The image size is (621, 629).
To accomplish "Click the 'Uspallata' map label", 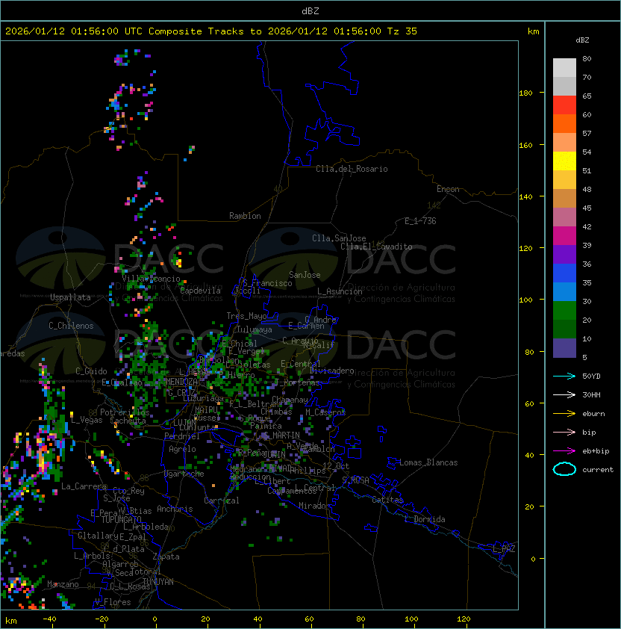I will pyautogui.click(x=70, y=297).
